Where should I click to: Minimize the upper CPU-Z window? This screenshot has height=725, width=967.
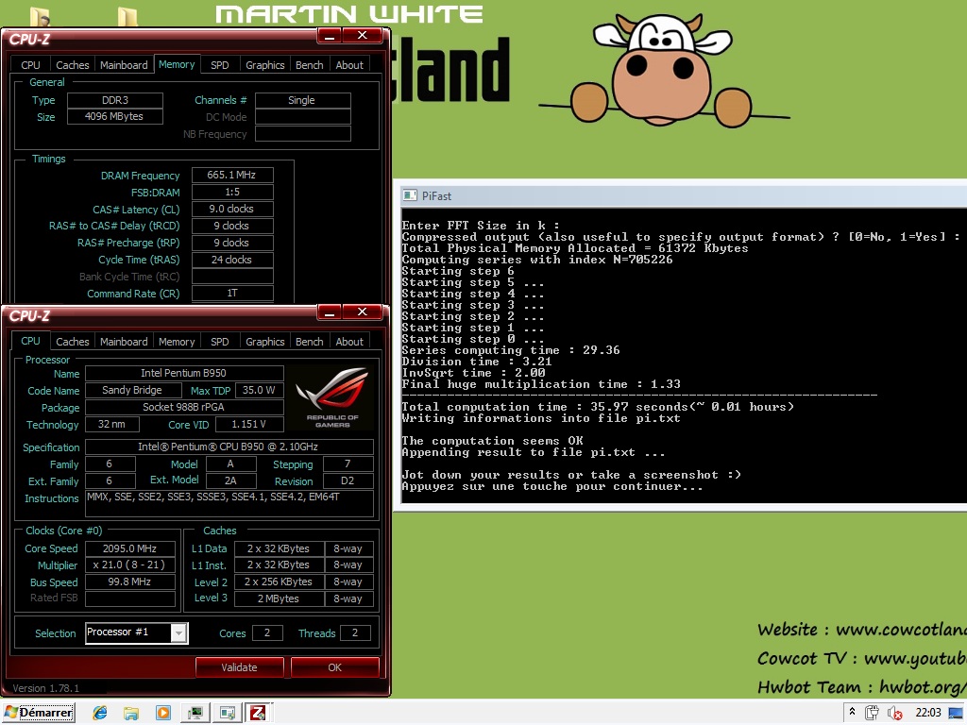point(330,37)
